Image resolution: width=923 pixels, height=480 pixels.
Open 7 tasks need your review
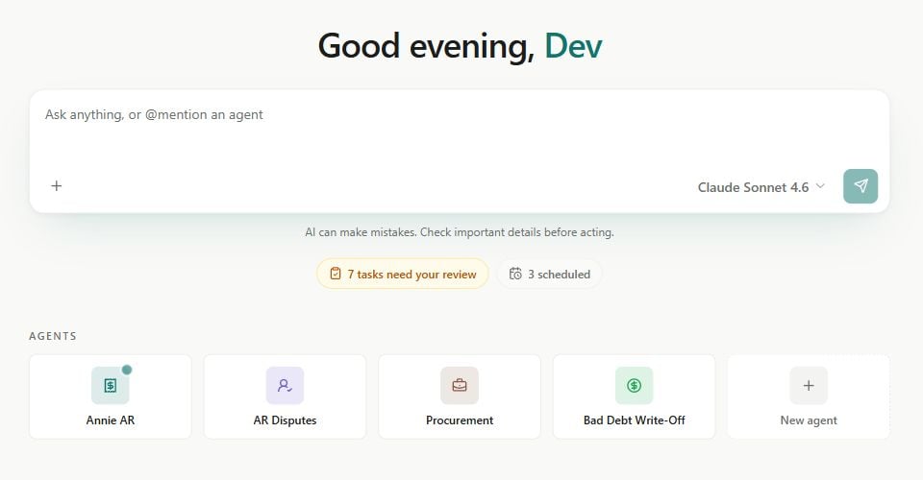tap(403, 274)
